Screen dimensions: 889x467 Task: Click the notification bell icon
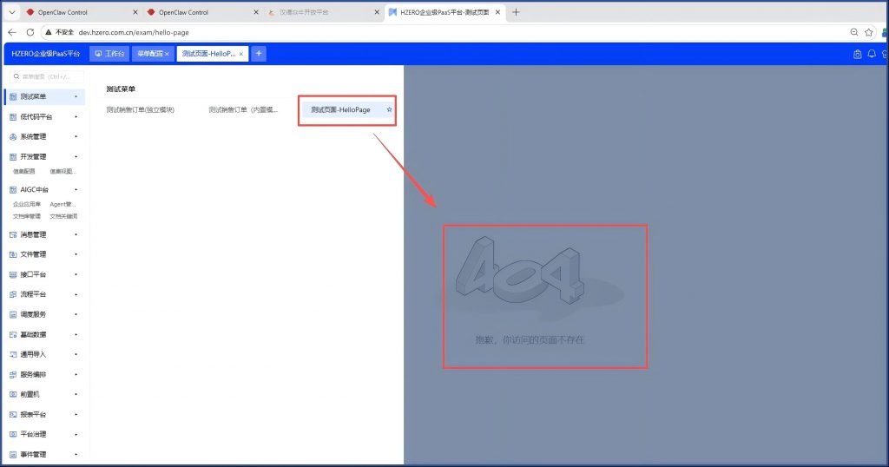pyautogui.click(x=872, y=54)
